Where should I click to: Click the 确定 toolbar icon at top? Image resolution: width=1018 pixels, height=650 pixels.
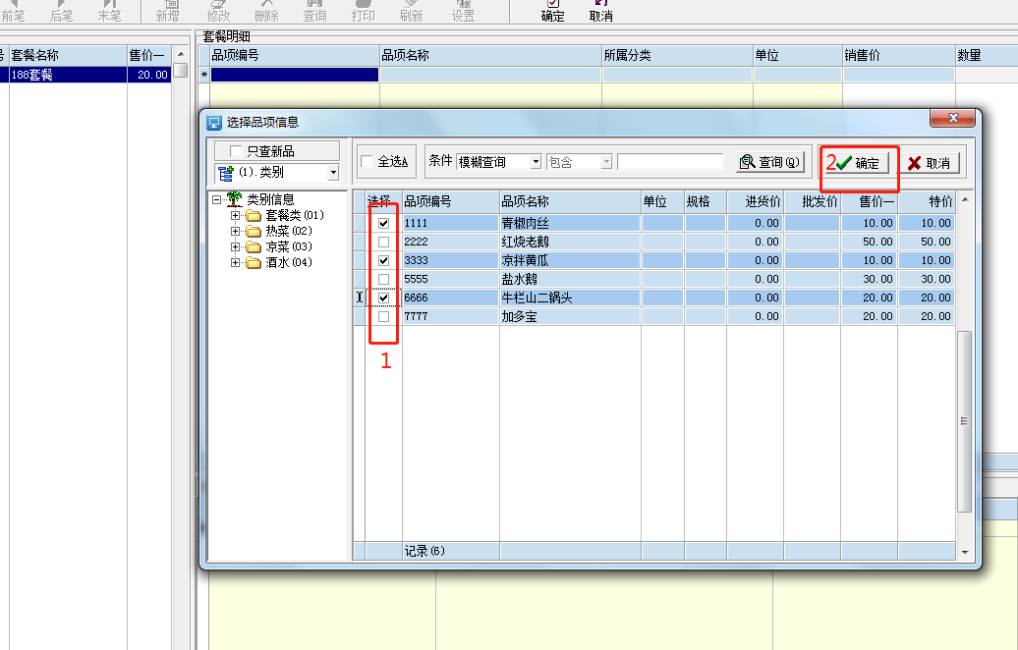[553, 10]
